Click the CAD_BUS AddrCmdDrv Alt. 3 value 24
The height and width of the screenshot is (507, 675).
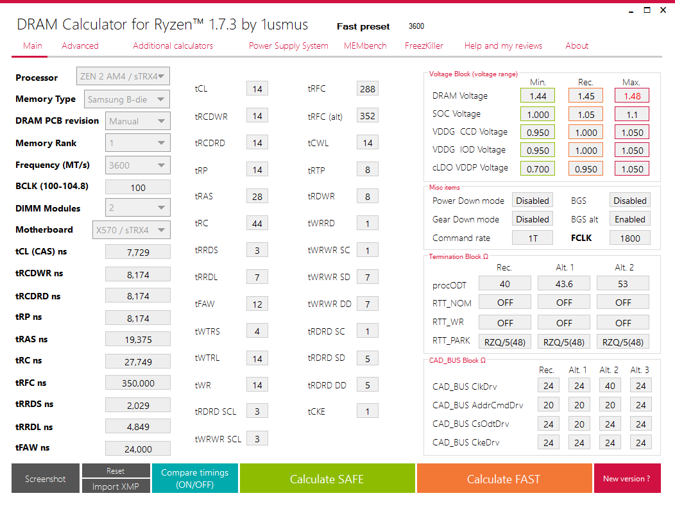coord(641,404)
